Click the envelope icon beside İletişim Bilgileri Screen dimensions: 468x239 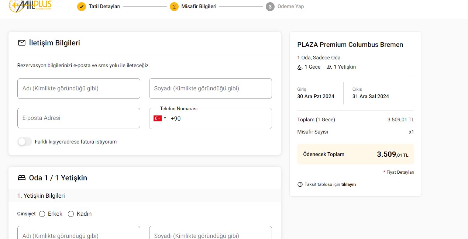coord(22,43)
